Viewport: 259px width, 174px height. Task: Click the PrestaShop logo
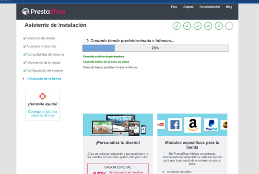point(44,12)
